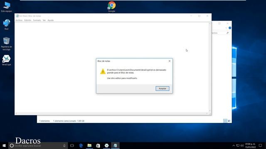Click the microphone icon in the search box

(x=64, y=145)
